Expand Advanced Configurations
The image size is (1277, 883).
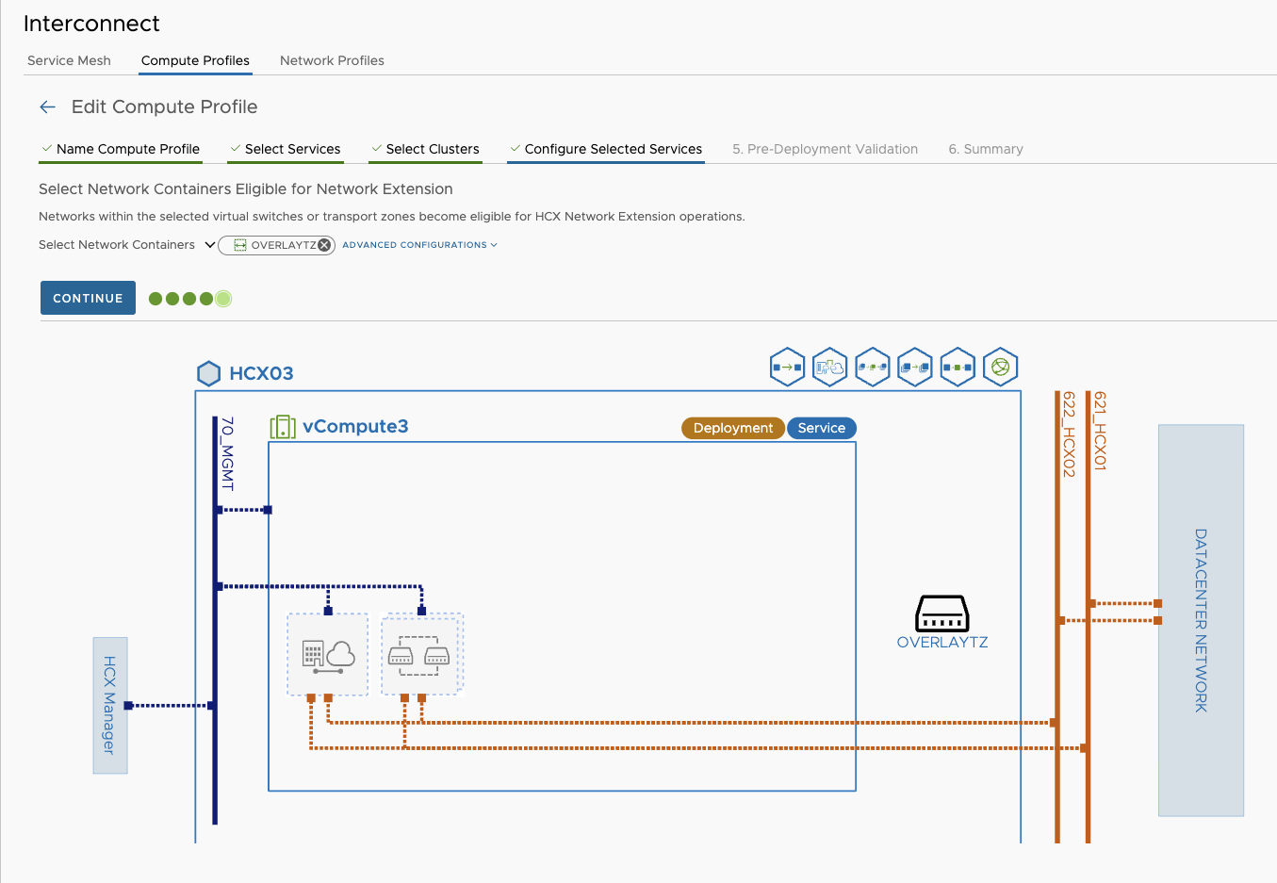(x=418, y=245)
